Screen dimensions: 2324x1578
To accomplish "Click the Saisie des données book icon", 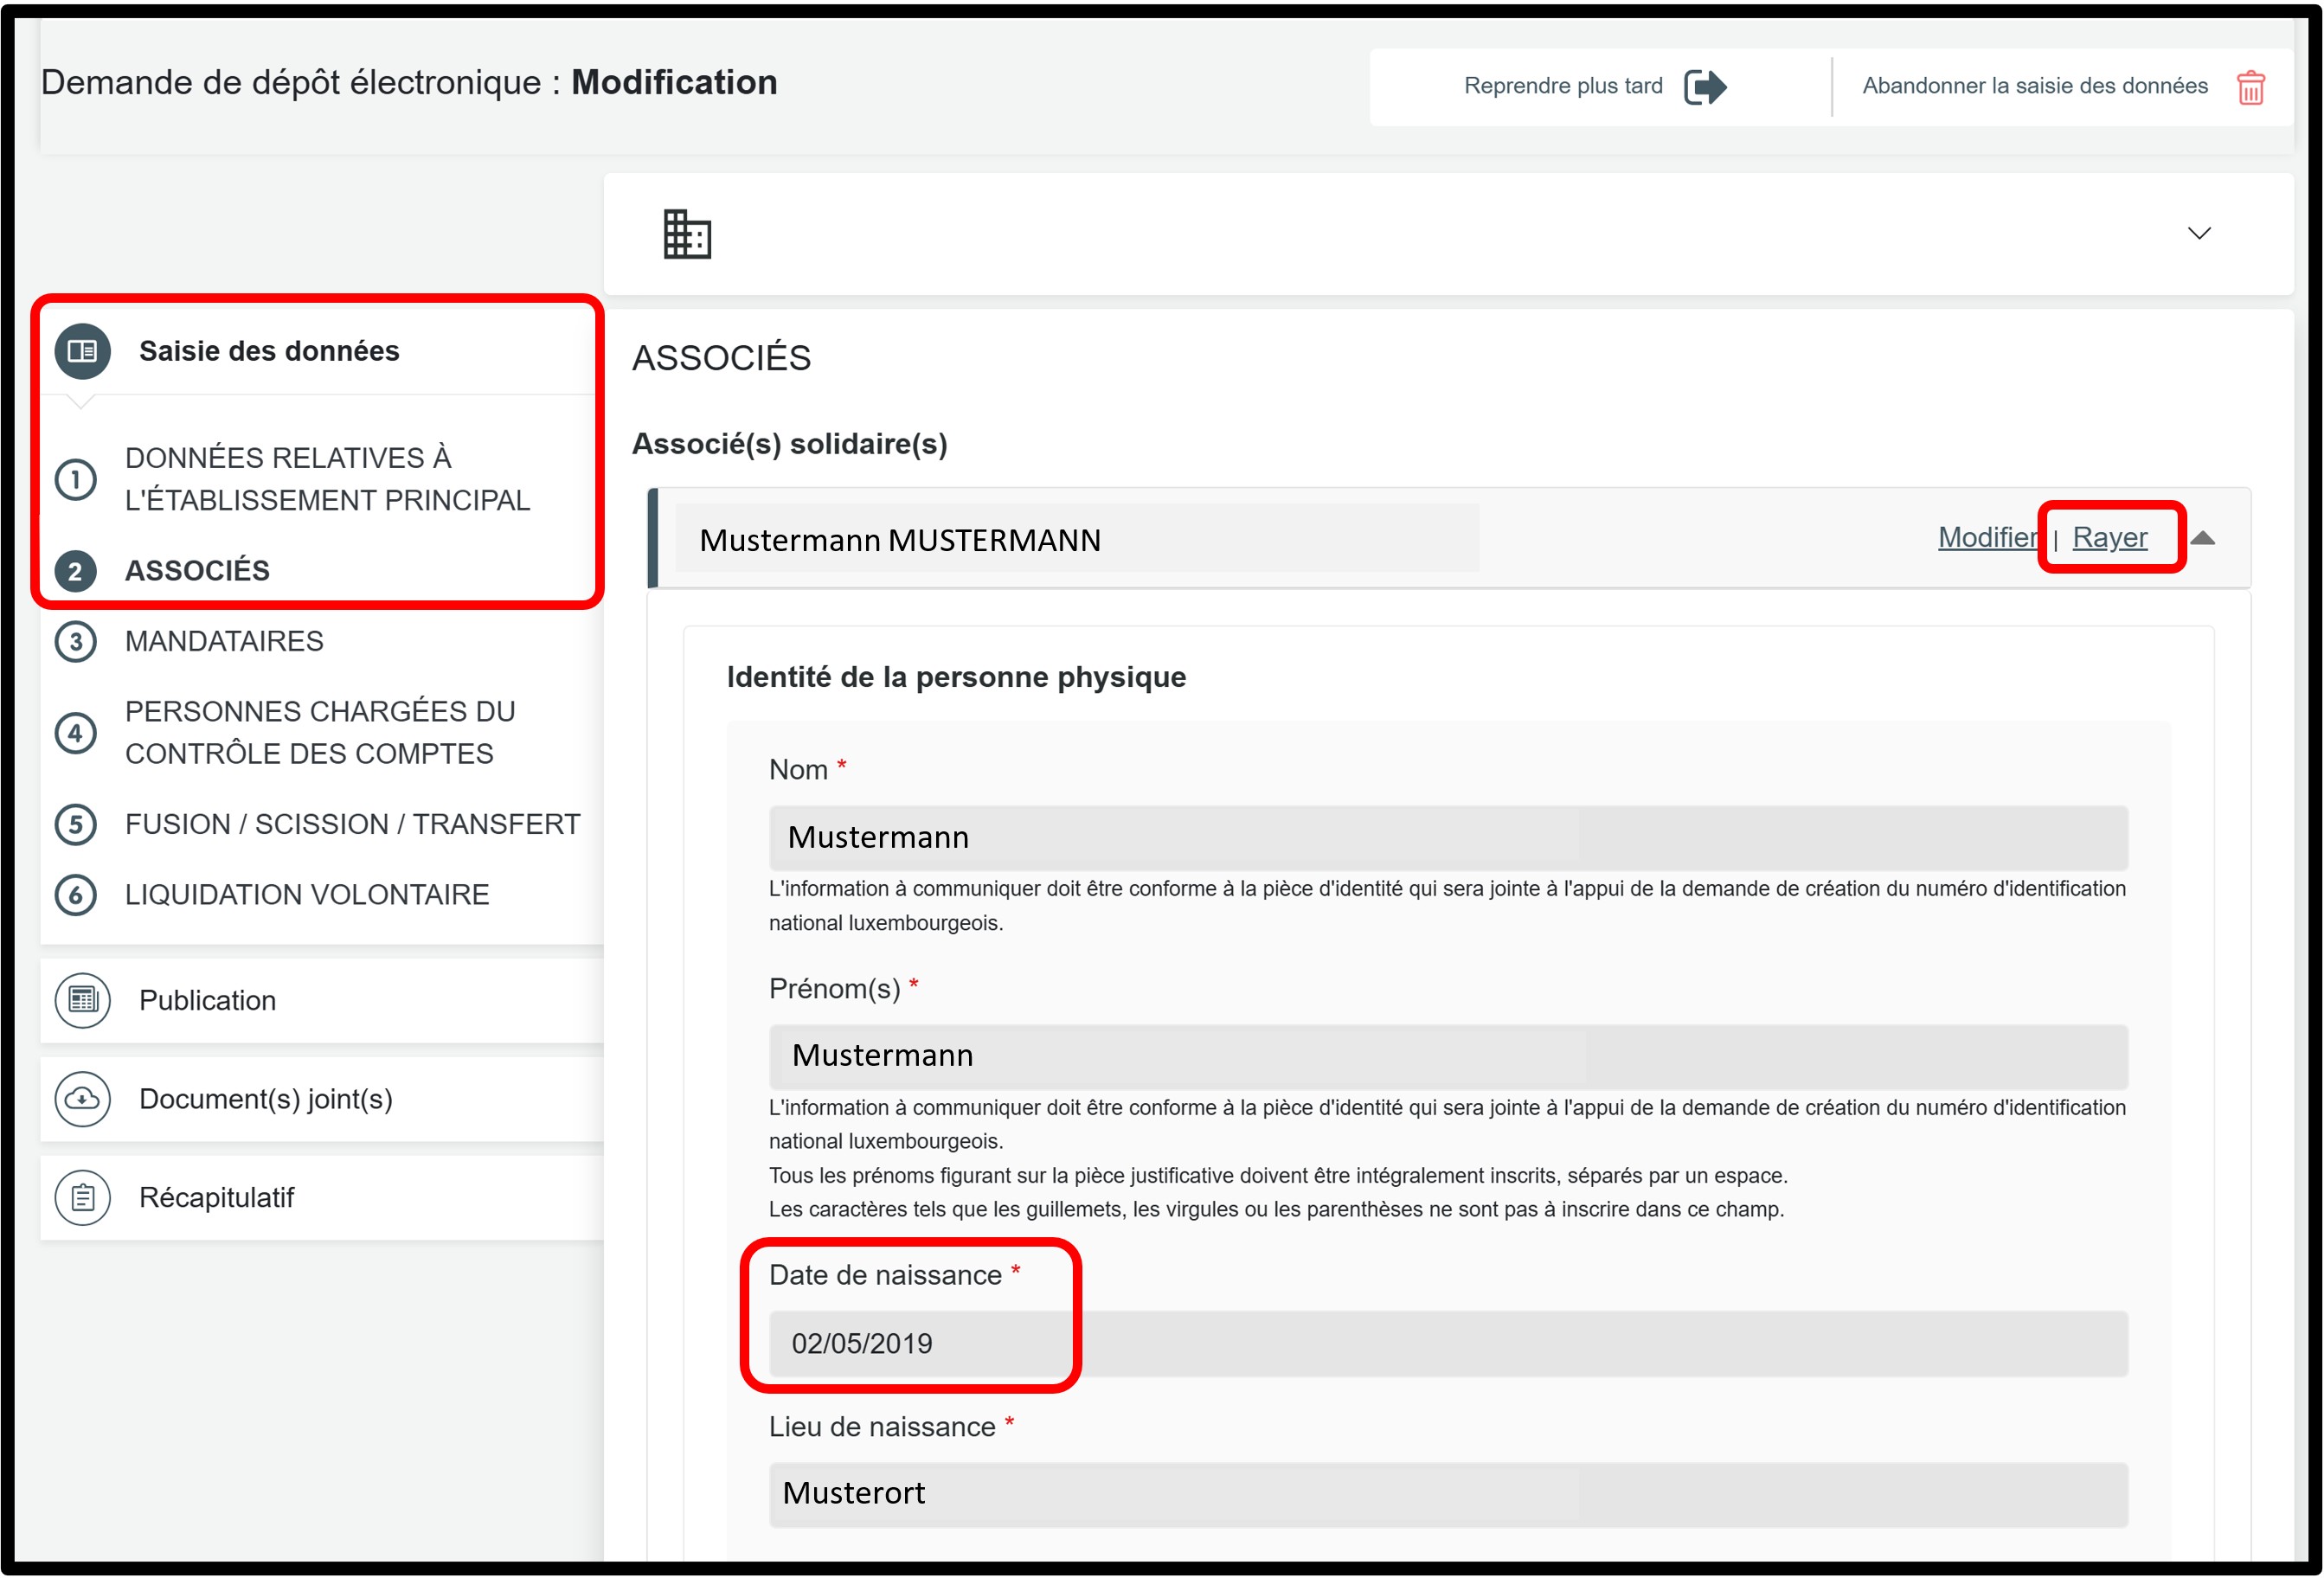I will coord(82,351).
